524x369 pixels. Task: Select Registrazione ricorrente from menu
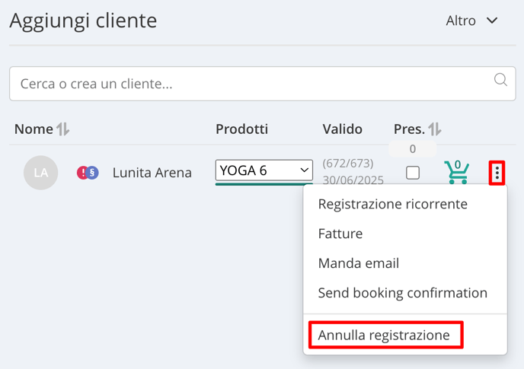(x=393, y=204)
